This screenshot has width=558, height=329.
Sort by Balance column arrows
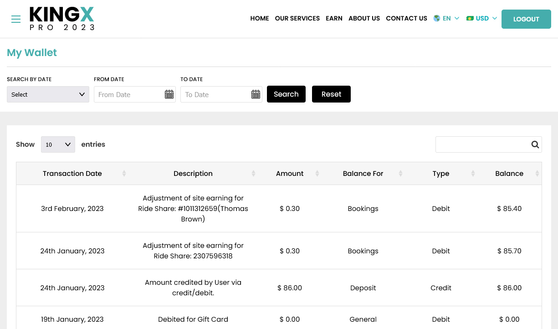tap(537, 174)
